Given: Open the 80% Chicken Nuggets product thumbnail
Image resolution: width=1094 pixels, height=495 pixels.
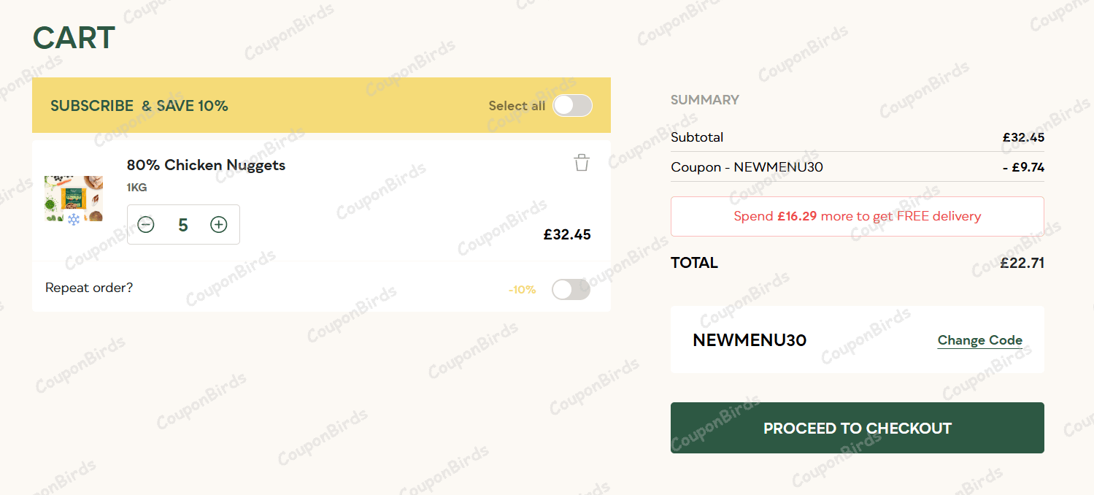Looking at the screenshot, I should (x=74, y=199).
